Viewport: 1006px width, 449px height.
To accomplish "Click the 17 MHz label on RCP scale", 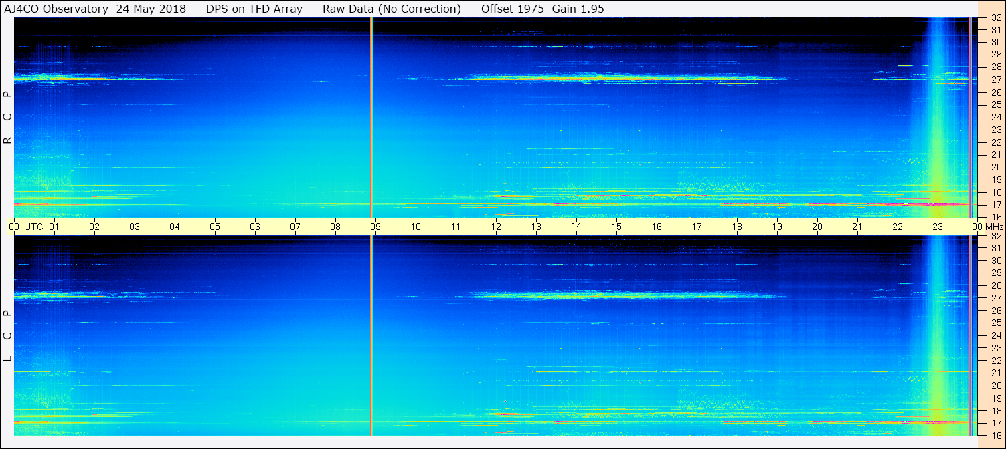I will click(996, 204).
